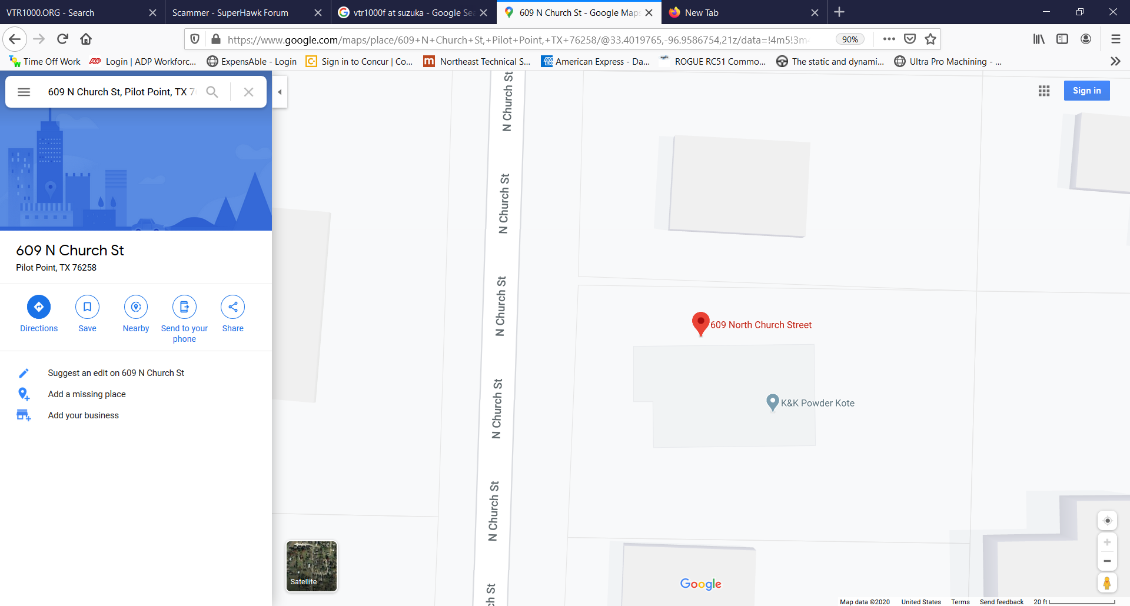Save 609 N Church St place
Screen dimensions: 1130x606
coord(87,307)
